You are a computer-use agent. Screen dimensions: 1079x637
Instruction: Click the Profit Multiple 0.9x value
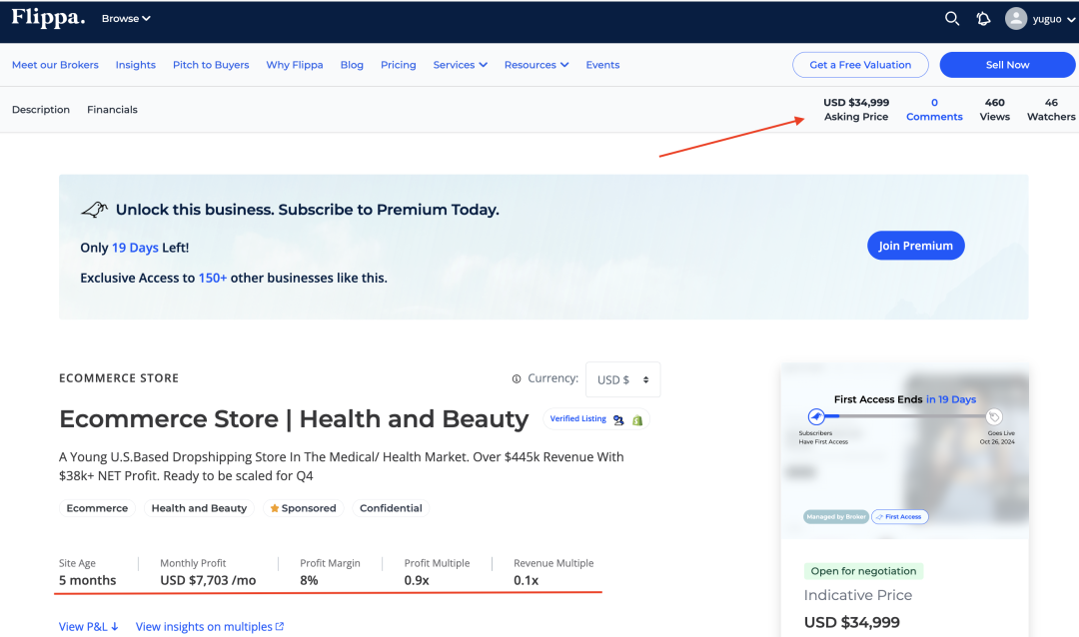(x=417, y=580)
